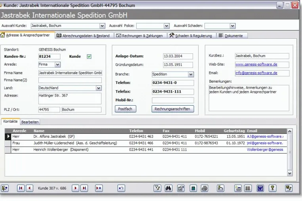302x201 pixels.
Task: Expand the Branche dropdown showing Spedition
Action: 191,74
